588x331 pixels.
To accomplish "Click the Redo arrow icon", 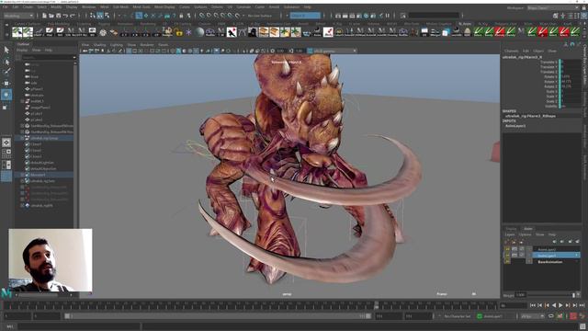I will pyautogui.click(x=73, y=16).
